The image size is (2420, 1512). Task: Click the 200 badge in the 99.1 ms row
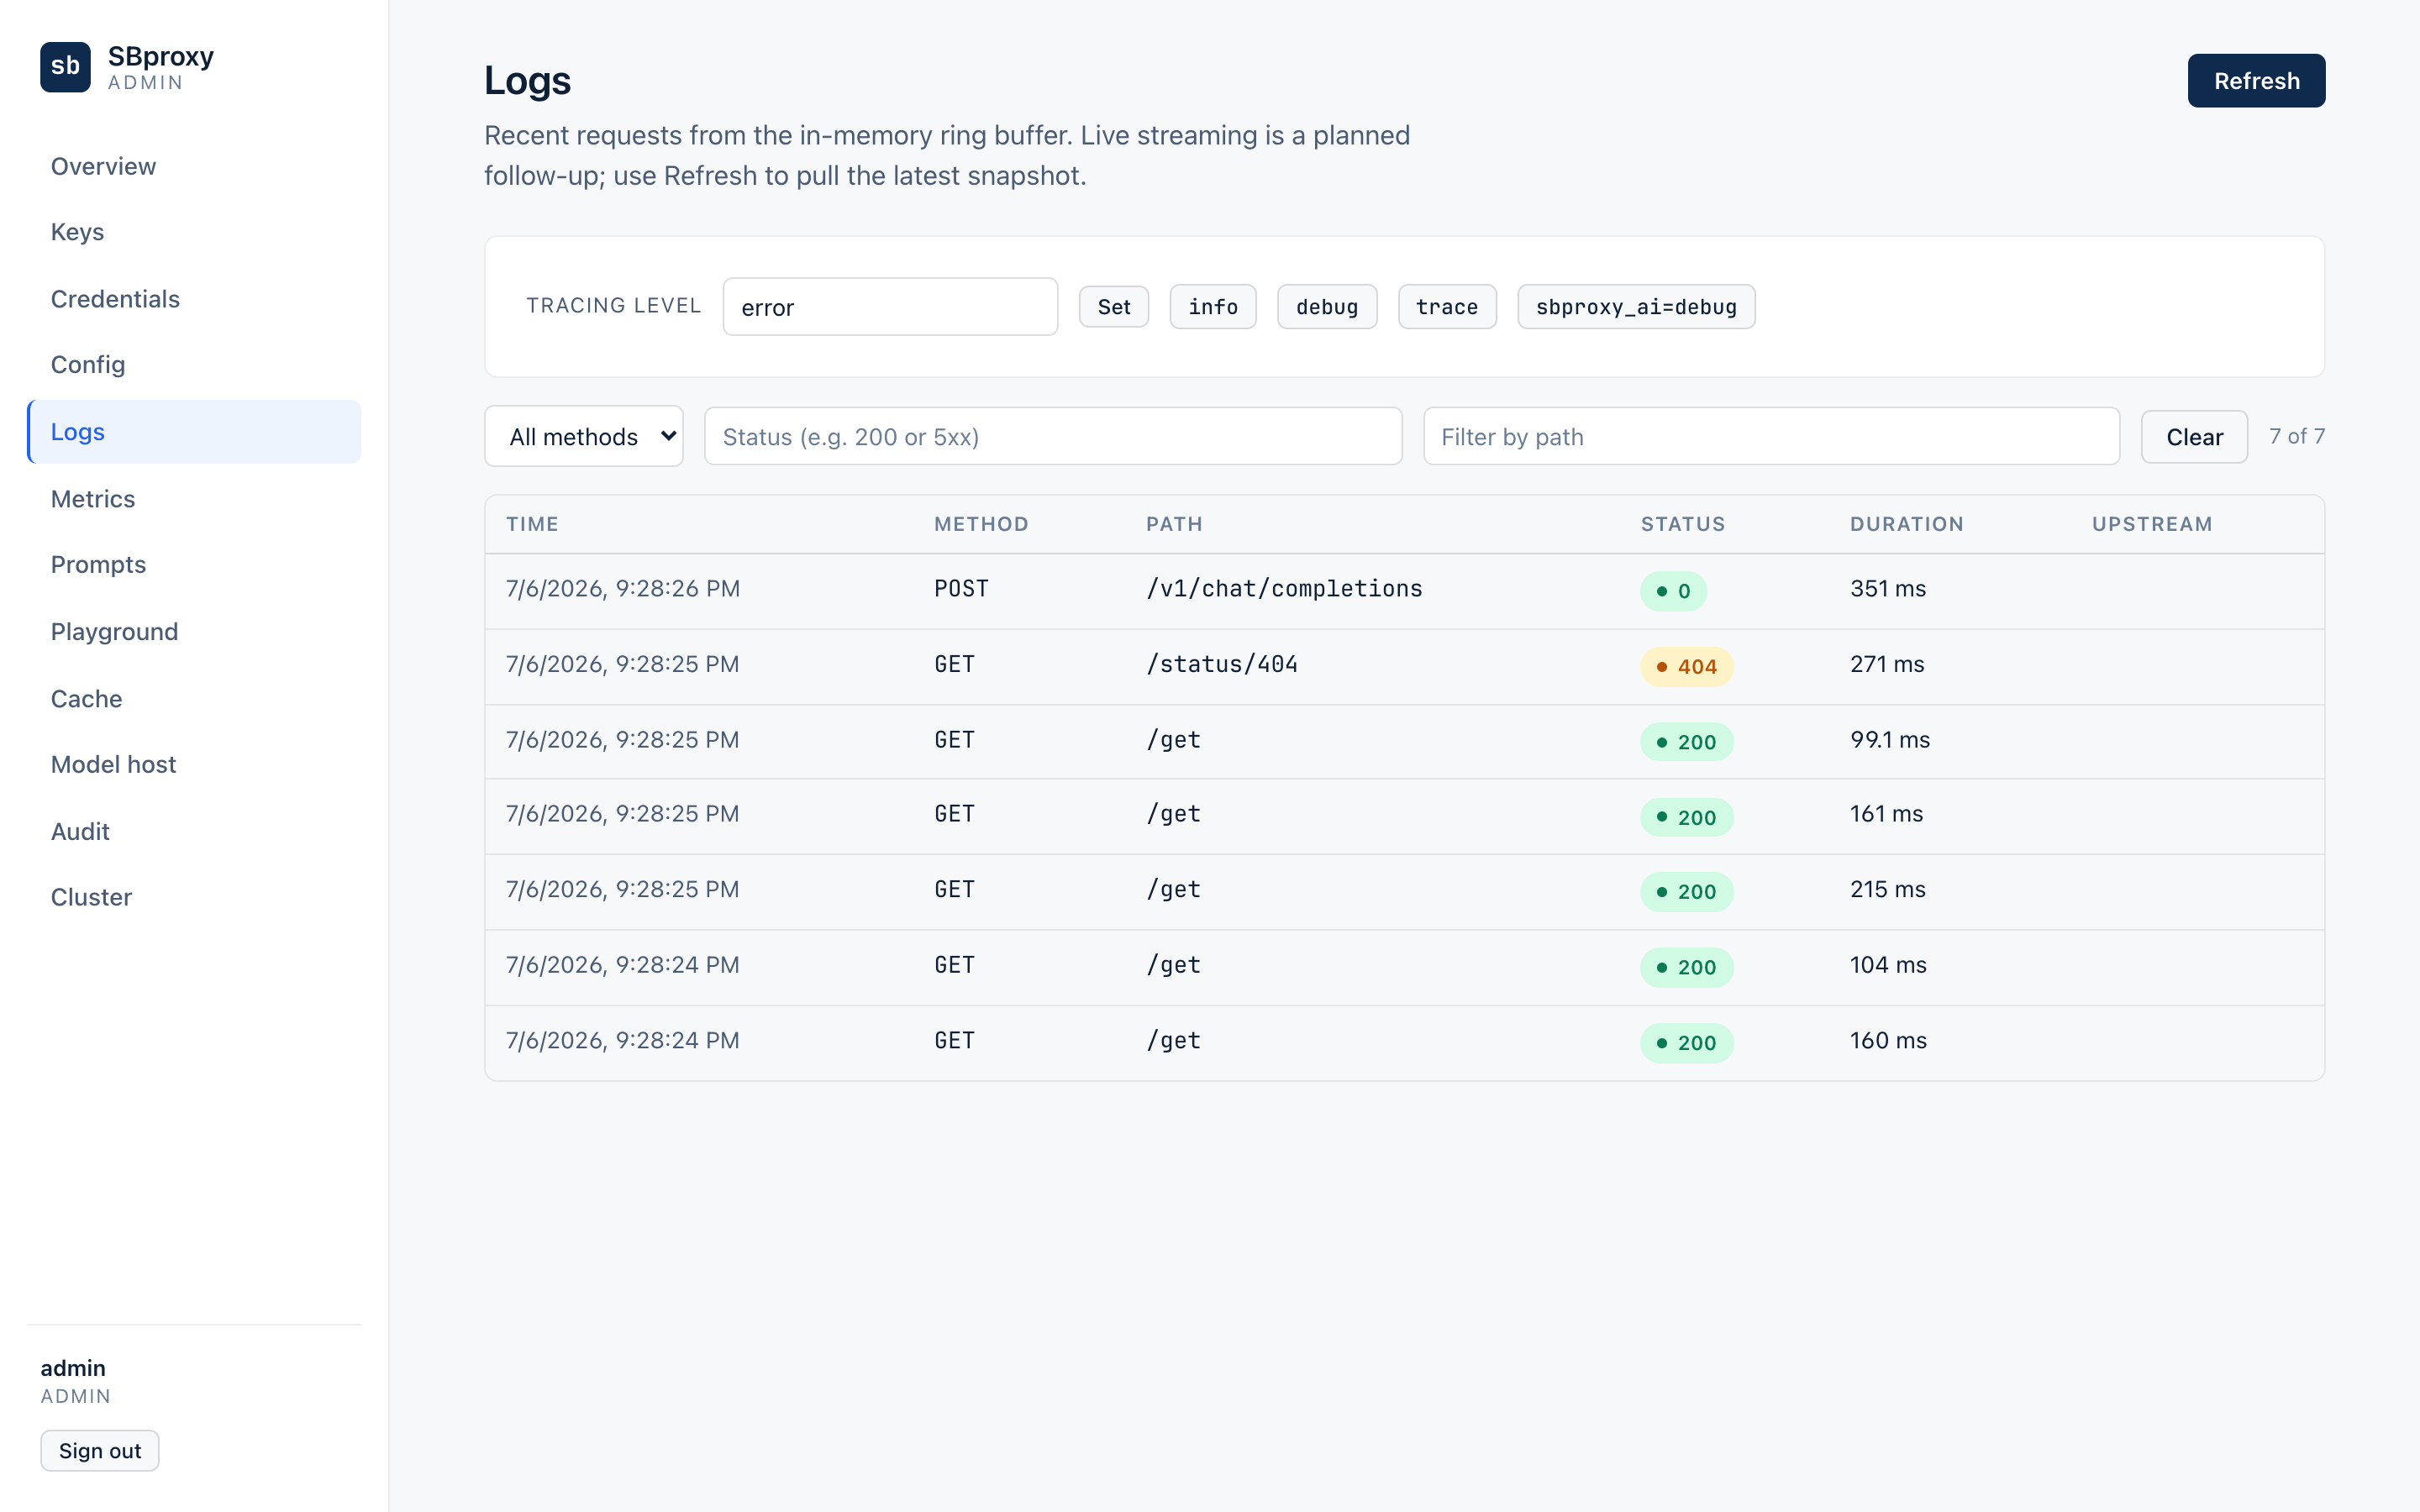point(1686,742)
